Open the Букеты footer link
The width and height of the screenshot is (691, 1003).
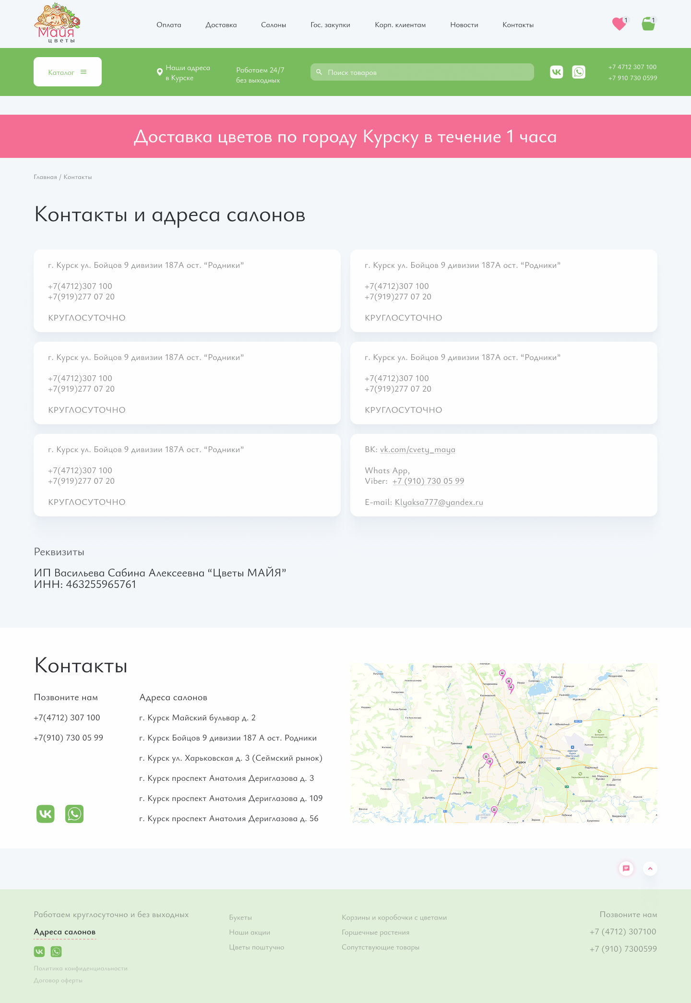point(240,918)
